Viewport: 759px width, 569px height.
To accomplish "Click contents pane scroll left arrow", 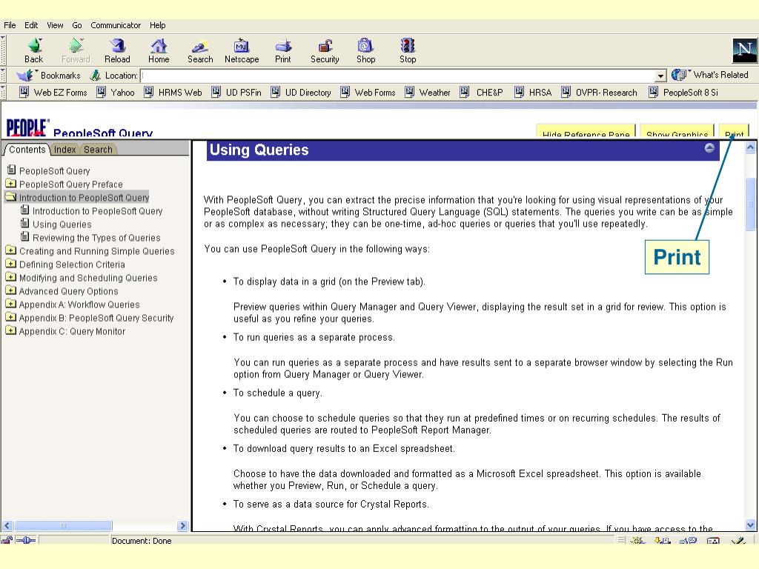I will click(7, 525).
